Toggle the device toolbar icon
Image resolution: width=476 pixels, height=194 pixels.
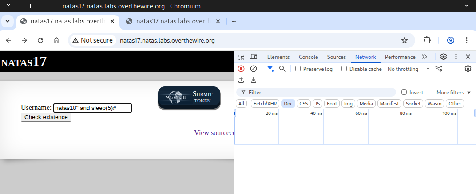click(x=254, y=57)
